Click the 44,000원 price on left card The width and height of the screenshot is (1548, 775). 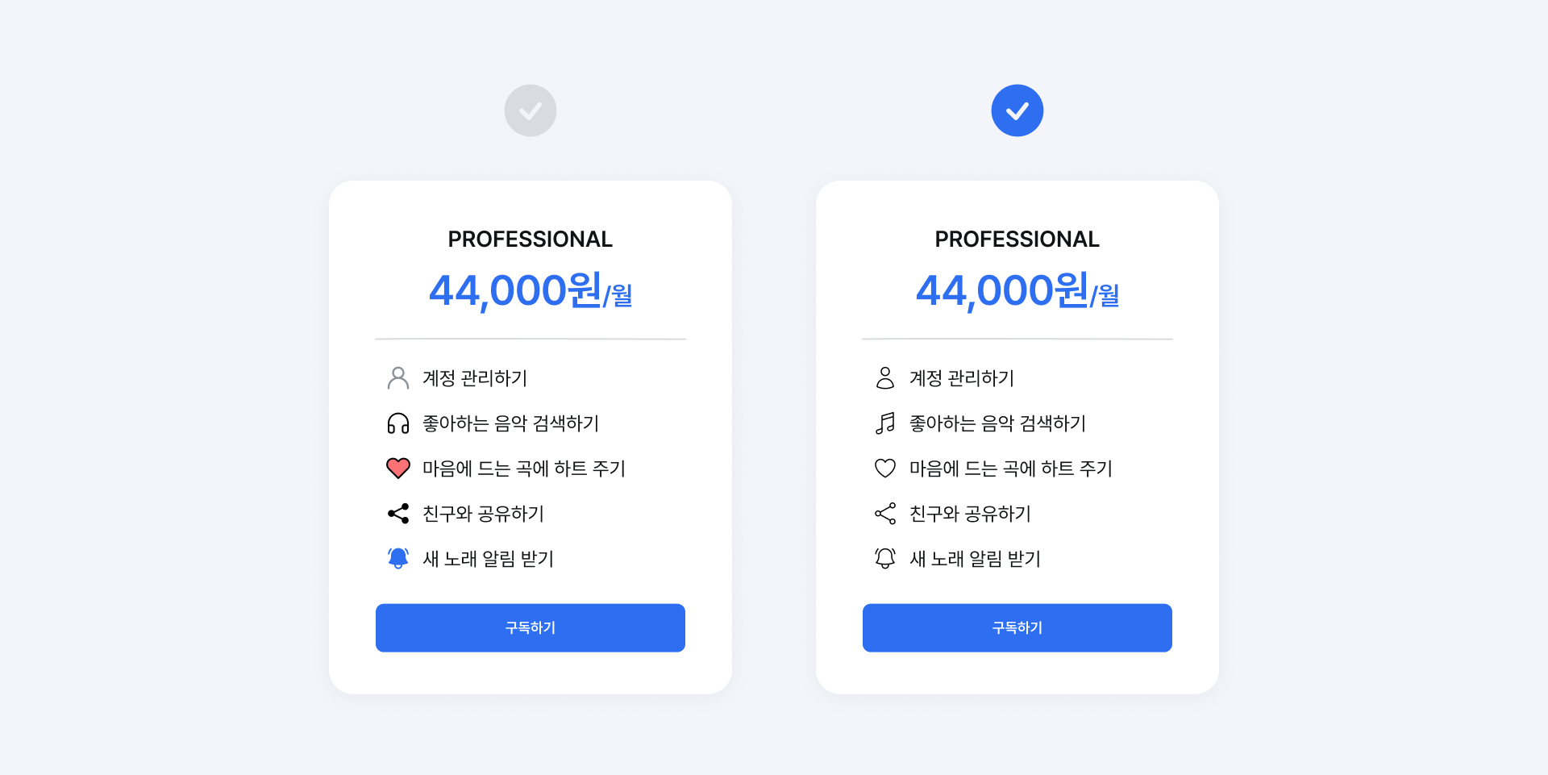pyautogui.click(x=530, y=291)
